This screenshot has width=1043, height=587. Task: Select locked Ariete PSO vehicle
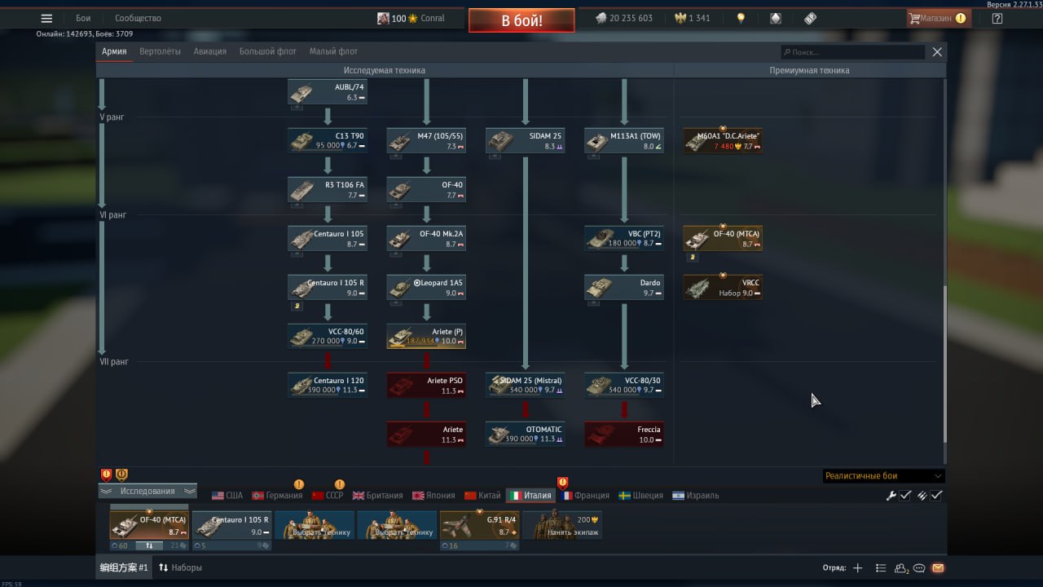pos(426,386)
